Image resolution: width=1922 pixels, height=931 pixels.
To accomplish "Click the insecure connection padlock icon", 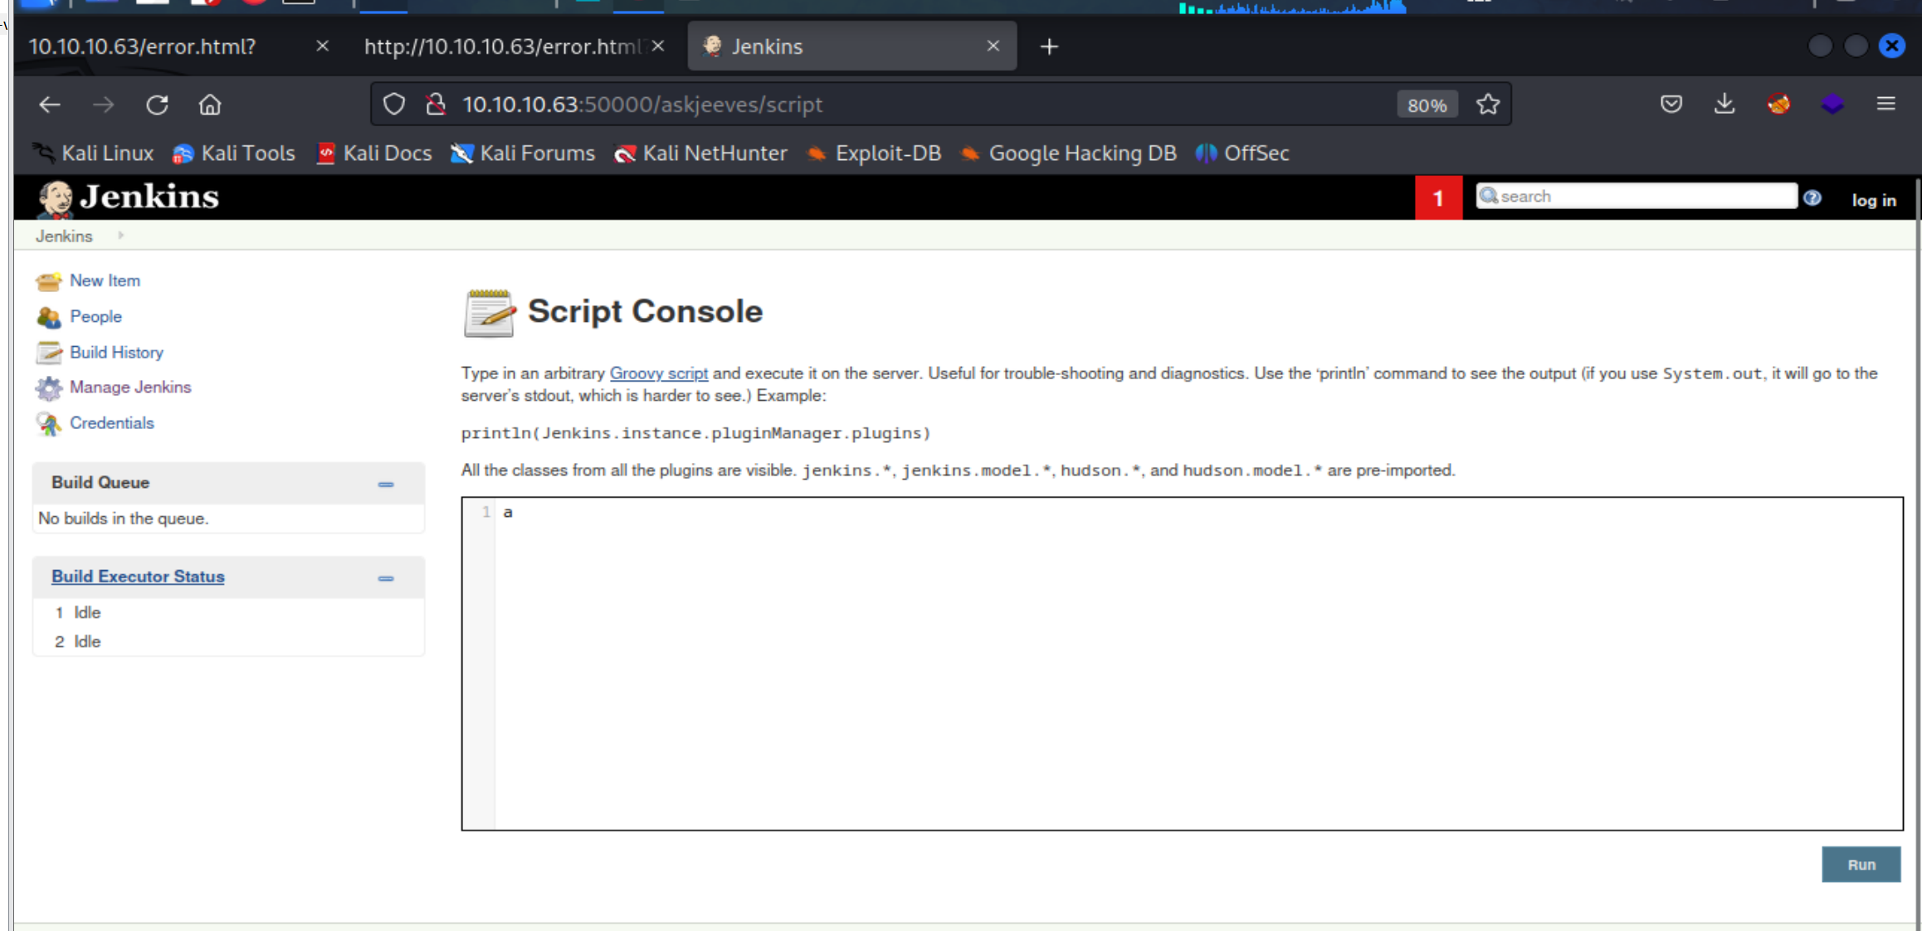I will coord(436,105).
